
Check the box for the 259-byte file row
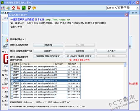[12, 69]
